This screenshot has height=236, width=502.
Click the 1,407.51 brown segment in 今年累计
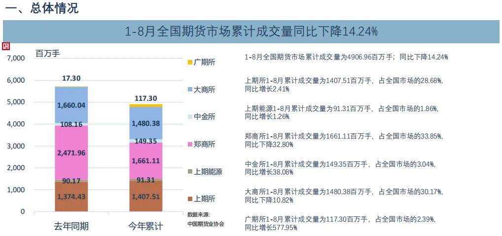(146, 196)
